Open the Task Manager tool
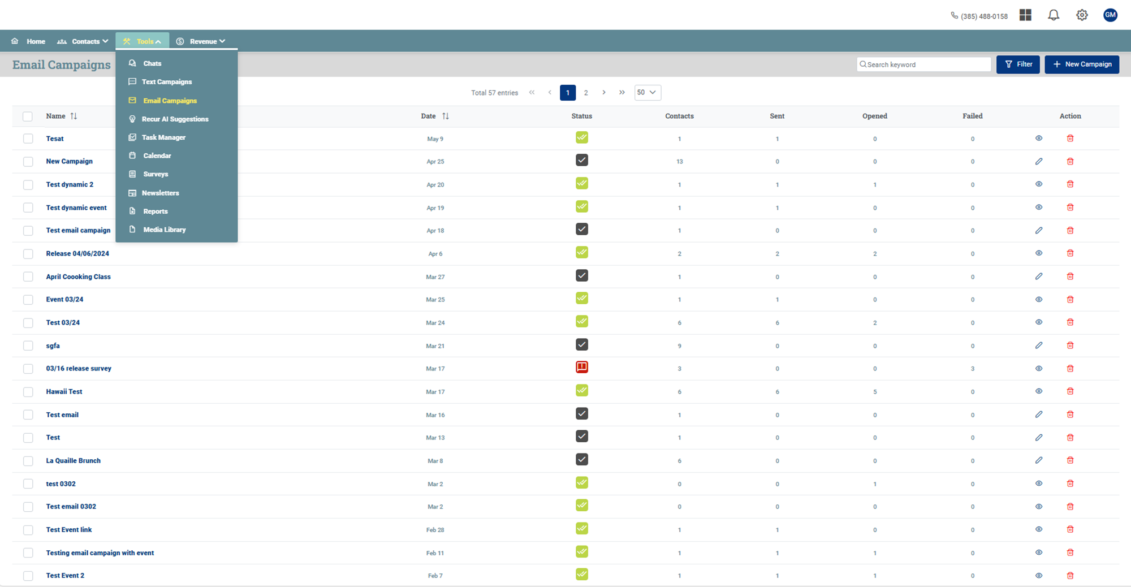 coord(164,137)
